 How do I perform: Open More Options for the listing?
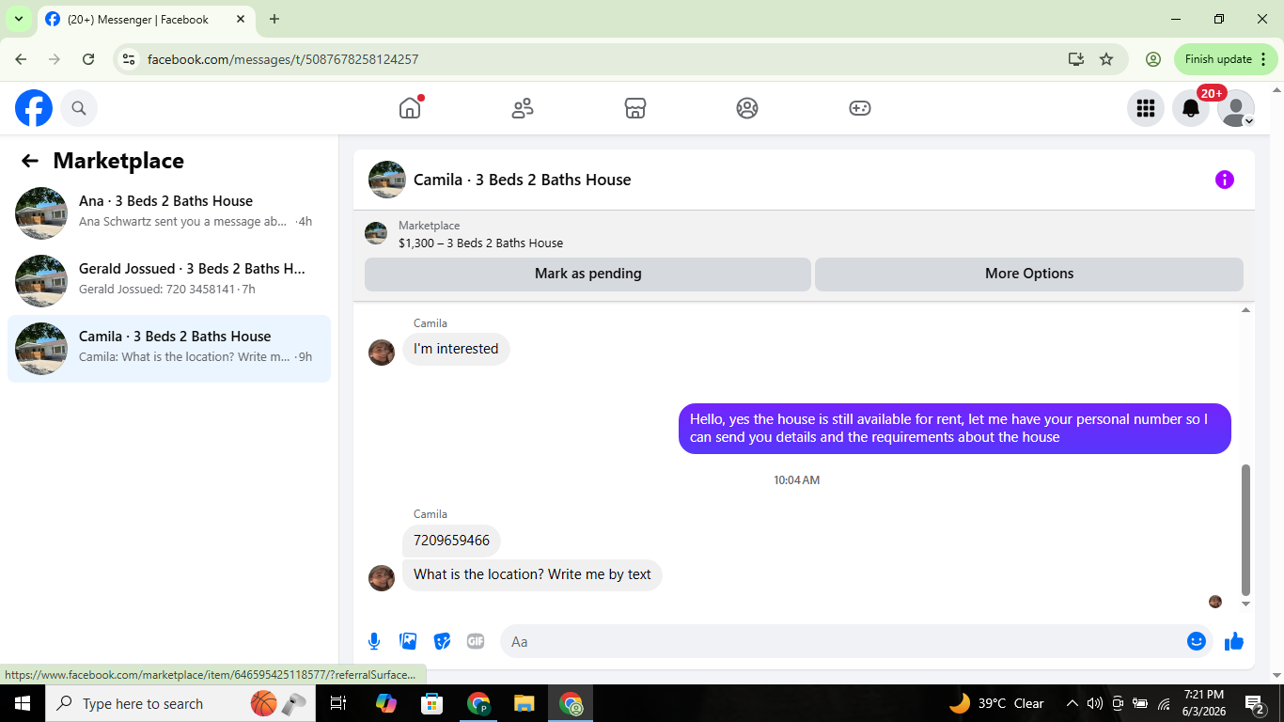[1029, 274]
